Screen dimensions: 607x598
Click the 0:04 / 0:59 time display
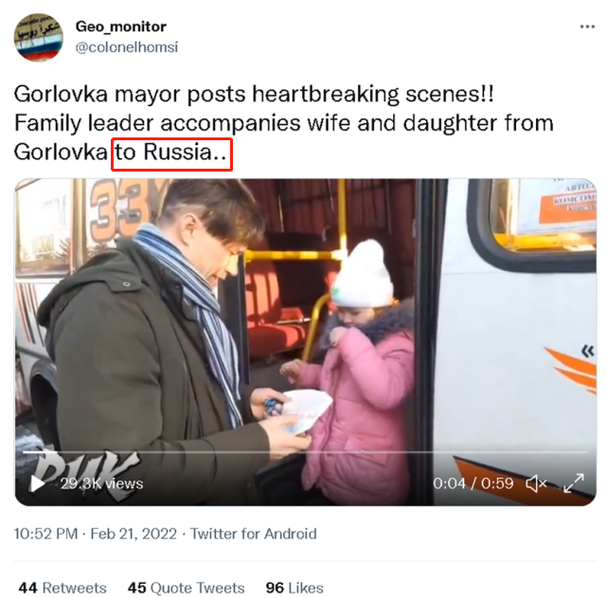click(473, 483)
